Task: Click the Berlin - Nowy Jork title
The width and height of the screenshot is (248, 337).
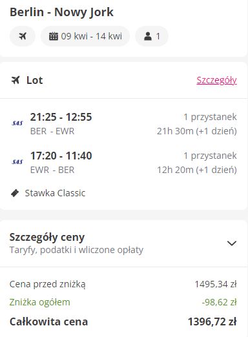Action: 61,12
